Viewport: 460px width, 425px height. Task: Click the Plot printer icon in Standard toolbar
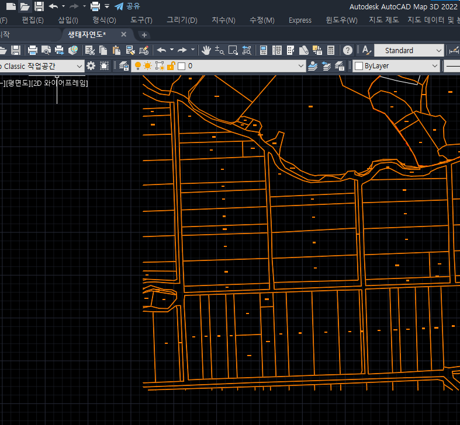tap(33, 51)
